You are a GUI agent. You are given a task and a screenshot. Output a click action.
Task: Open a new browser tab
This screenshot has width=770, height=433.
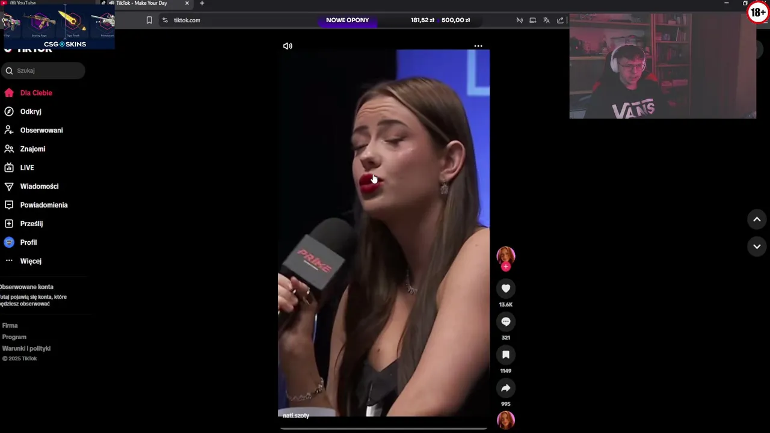click(202, 3)
